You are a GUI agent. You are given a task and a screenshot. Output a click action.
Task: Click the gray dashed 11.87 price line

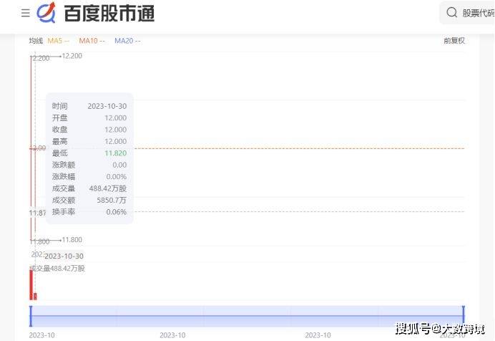tap(300, 212)
